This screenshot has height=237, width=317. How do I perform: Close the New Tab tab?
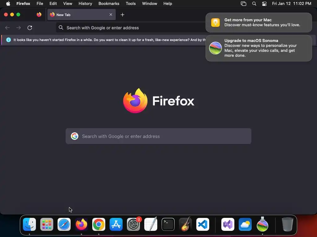[111, 15]
